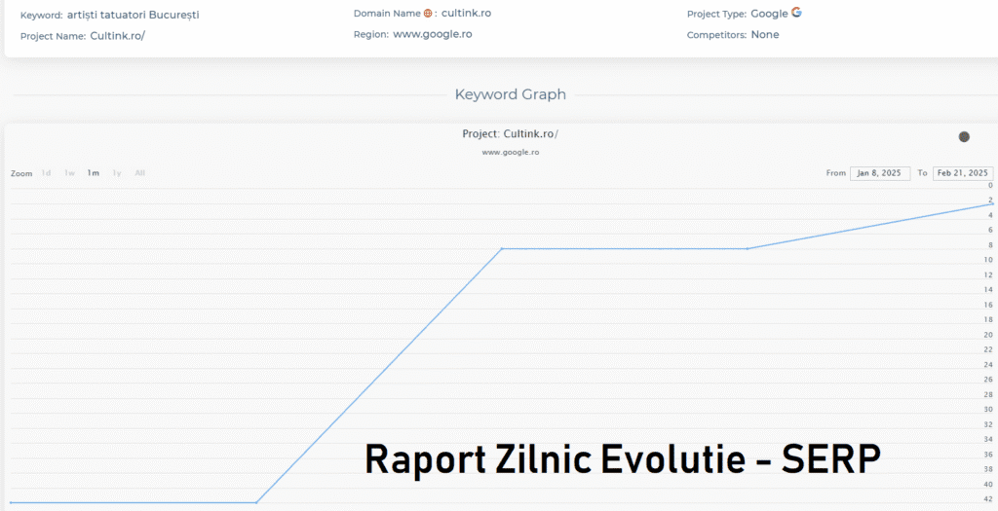Choose the 1y zoom option
Screen dimensions: 998x511
pos(117,173)
